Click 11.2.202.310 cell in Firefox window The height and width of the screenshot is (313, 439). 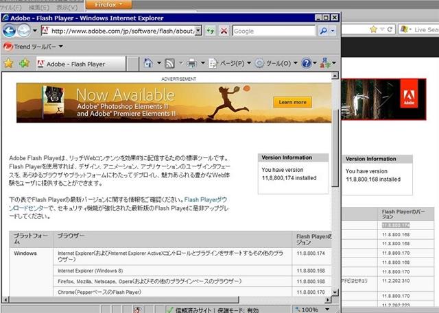click(396, 281)
